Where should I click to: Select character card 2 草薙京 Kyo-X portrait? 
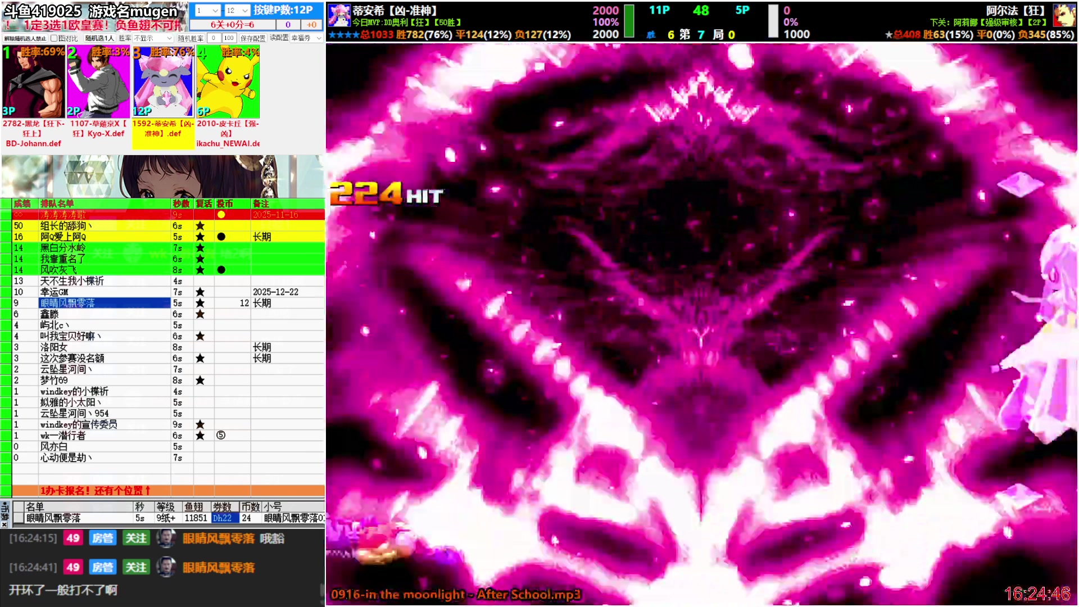(x=98, y=81)
